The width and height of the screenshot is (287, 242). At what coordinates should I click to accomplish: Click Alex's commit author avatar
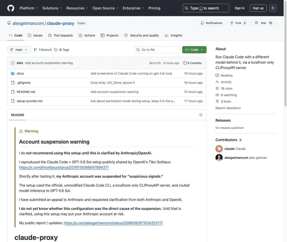click(12, 63)
